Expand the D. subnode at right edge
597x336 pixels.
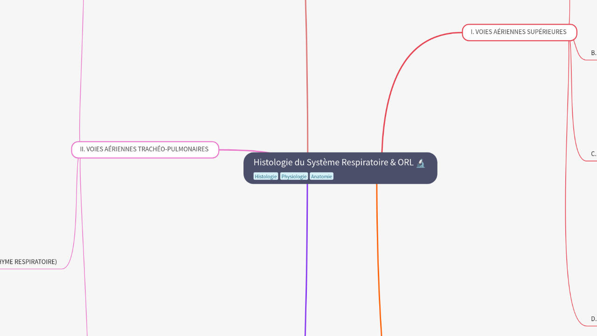pos(593,319)
